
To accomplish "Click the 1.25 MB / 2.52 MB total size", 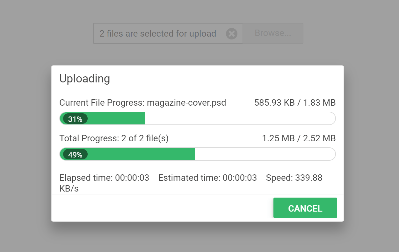I will click(299, 138).
